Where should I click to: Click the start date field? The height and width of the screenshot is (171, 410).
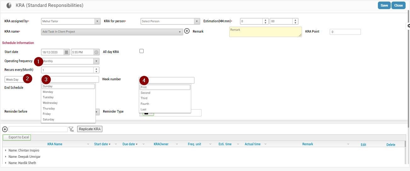point(53,52)
